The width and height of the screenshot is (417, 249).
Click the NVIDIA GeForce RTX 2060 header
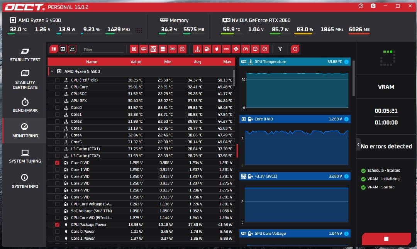click(x=261, y=20)
